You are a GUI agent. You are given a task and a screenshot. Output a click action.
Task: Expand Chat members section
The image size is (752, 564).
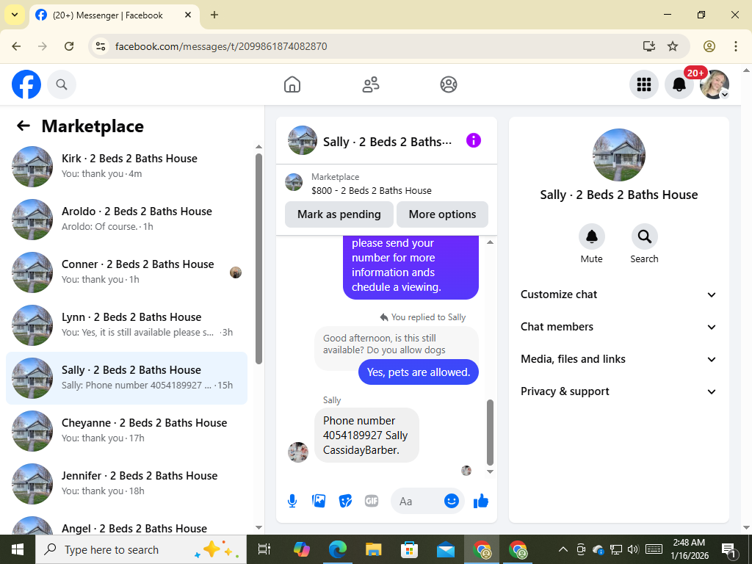pyautogui.click(x=618, y=327)
